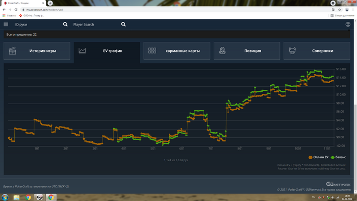Close the PokerCraft browser tab

pyautogui.click(x=43, y=3)
